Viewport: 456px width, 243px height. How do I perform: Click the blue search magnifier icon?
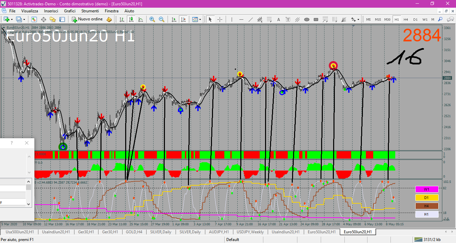click(x=440, y=19)
